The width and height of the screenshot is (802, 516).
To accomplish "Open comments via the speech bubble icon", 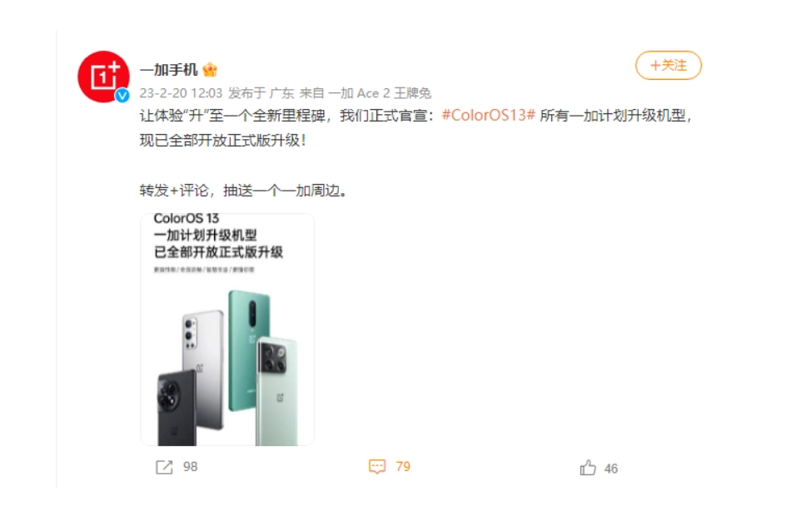I will click(x=377, y=466).
